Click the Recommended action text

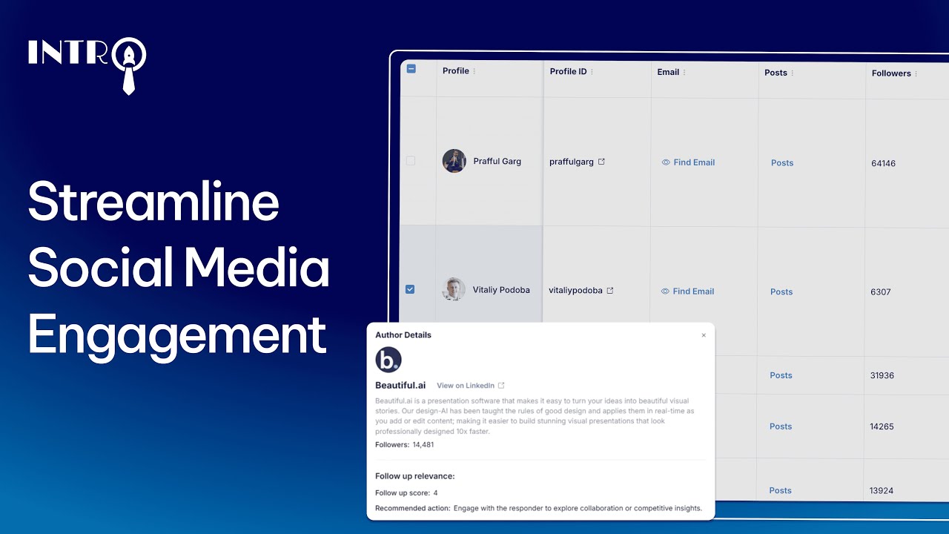[540, 509]
